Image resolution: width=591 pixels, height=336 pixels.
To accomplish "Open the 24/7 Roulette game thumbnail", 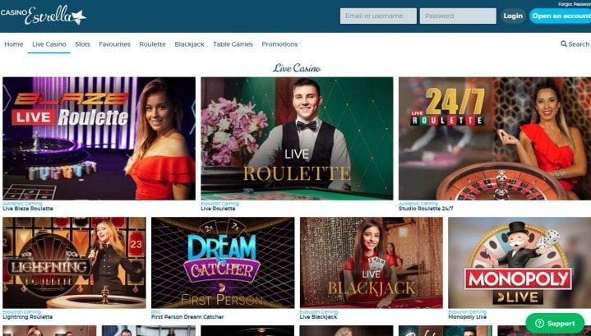I will (x=495, y=138).
